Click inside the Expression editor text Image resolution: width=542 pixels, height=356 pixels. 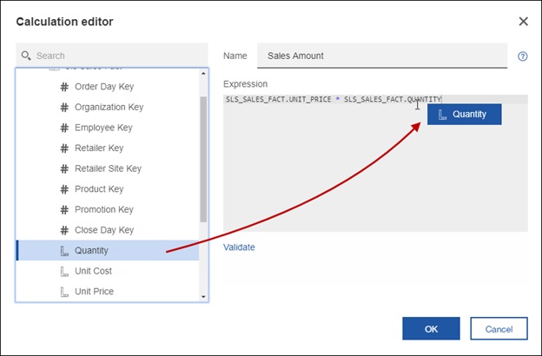pyautogui.click(x=334, y=100)
